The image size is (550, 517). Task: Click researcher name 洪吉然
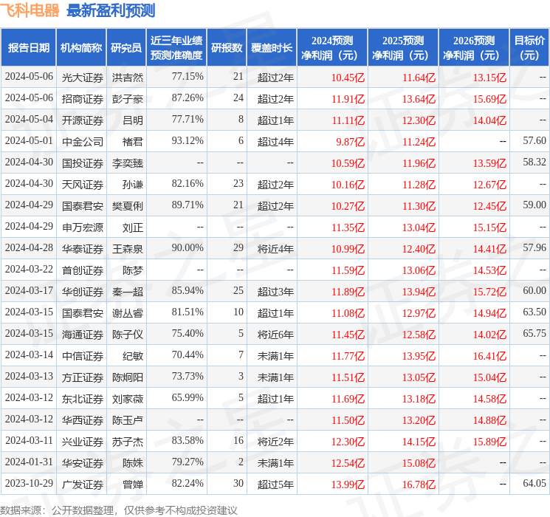click(x=128, y=78)
